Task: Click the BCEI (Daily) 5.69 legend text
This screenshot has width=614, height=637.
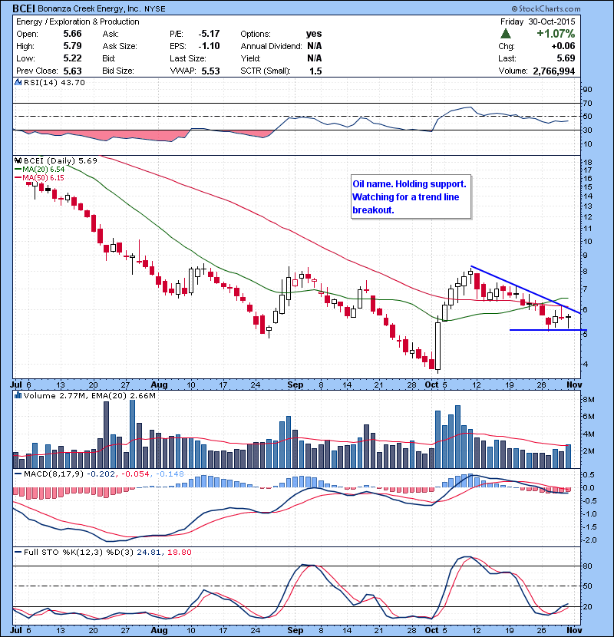Action: (x=60, y=161)
